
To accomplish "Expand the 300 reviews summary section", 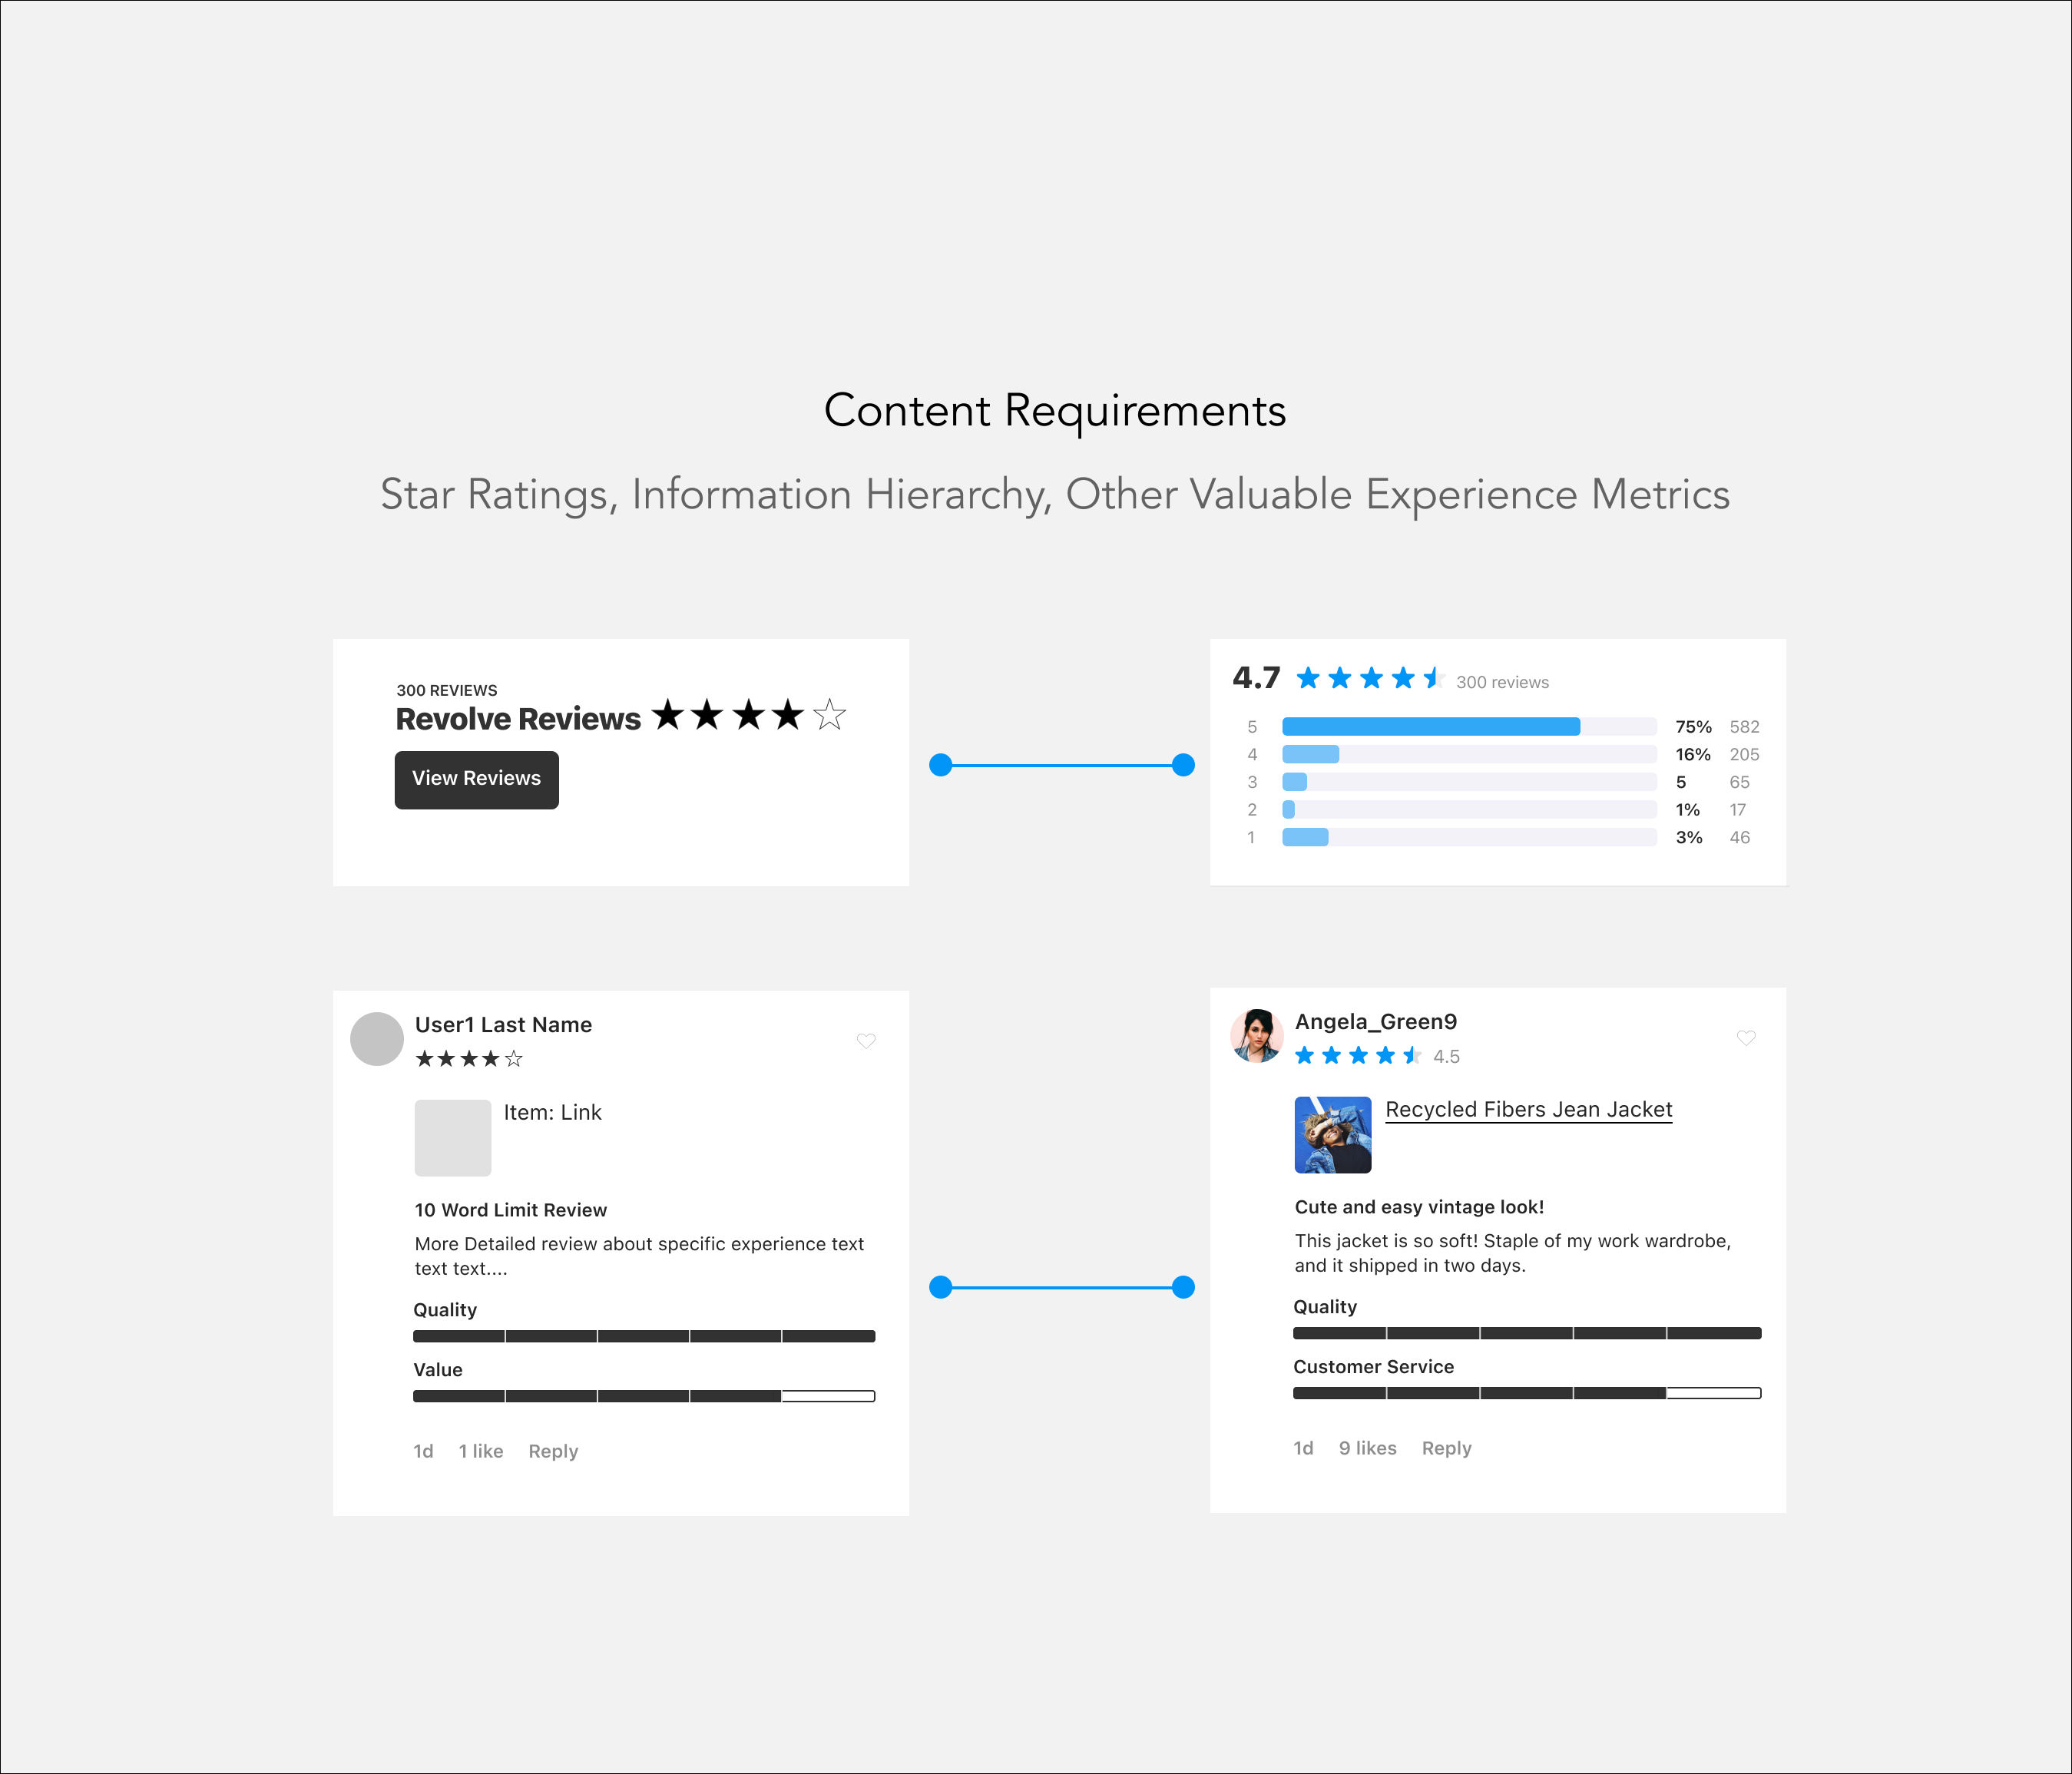I will [x=1505, y=683].
